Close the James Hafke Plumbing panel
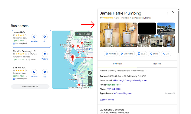This screenshot has height=114, width=191. pyautogui.click(x=173, y=12)
